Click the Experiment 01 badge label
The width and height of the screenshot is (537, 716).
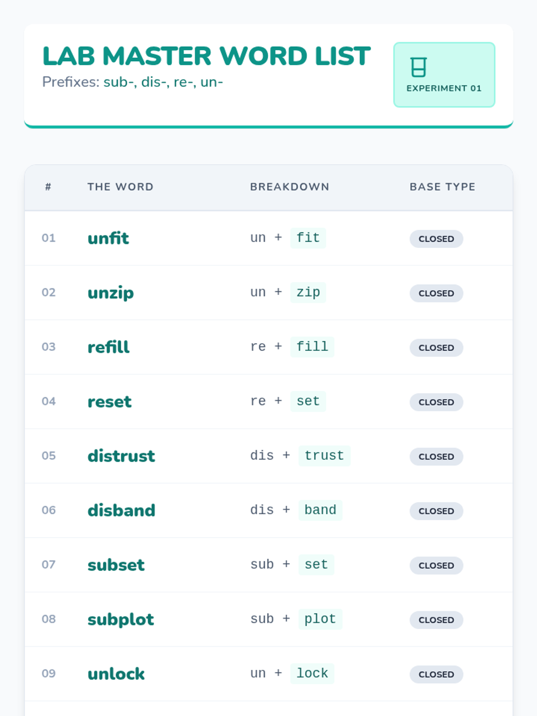(444, 88)
